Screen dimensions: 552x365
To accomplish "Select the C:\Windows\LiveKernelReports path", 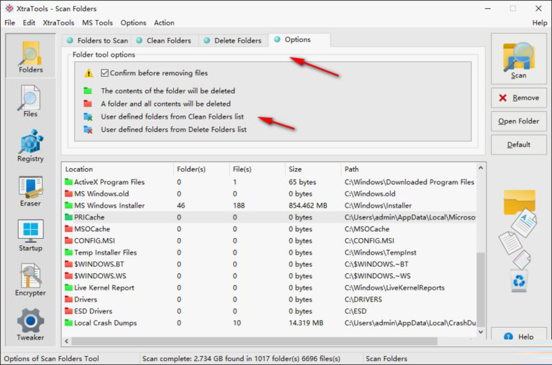I will click(x=394, y=288).
